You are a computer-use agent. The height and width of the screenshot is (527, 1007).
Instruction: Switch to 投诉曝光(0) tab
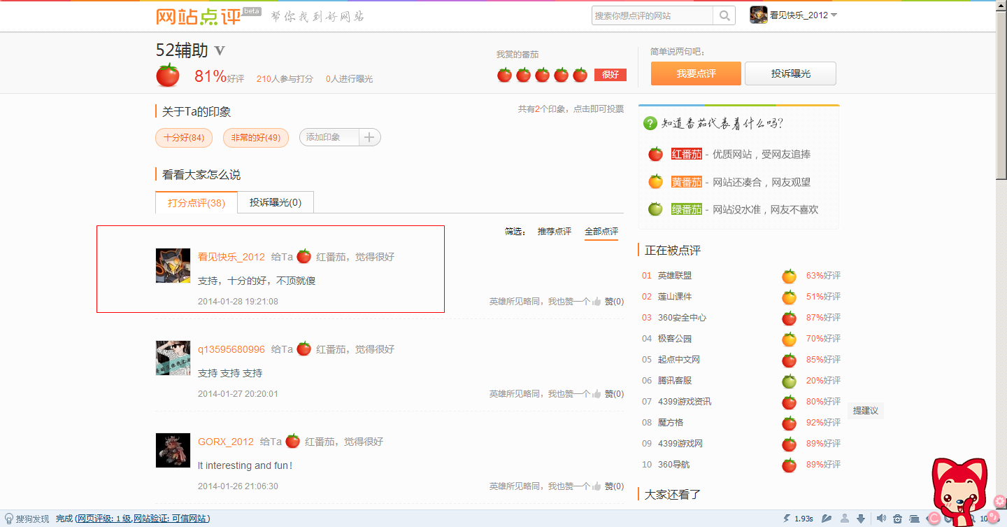click(x=276, y=202)
